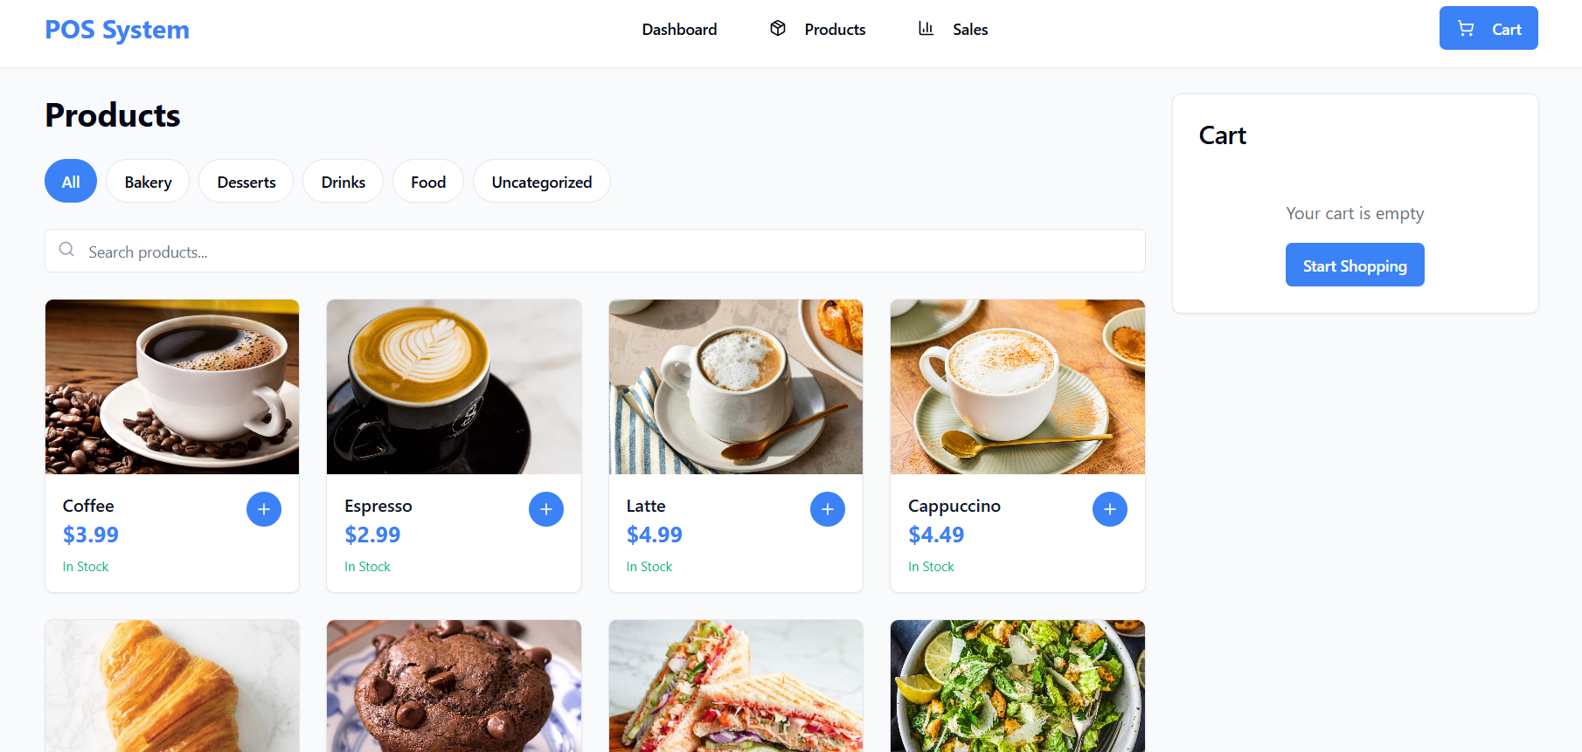
Task: Filter by Drinks category
Action: click(x=343, y=181)
